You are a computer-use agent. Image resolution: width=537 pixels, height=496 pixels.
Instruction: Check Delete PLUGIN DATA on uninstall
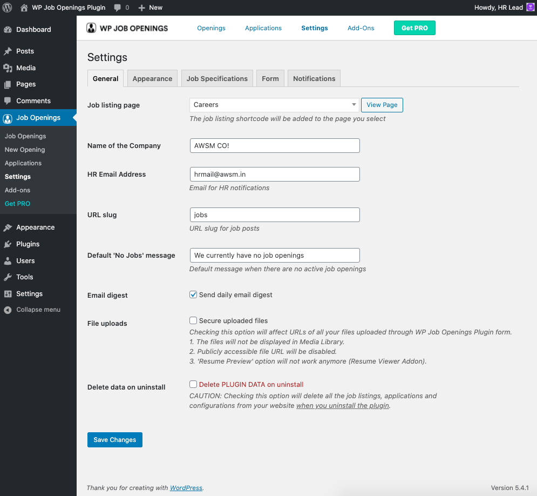pos(193,384)
